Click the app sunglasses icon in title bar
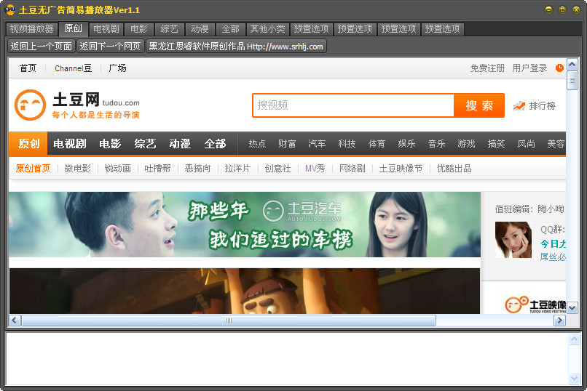This screenshot has height=391, width=587. (9, 10)
